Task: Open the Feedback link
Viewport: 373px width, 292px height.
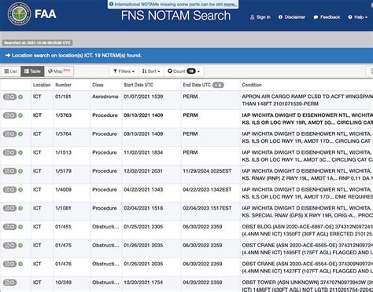Action: pos(327,17)
